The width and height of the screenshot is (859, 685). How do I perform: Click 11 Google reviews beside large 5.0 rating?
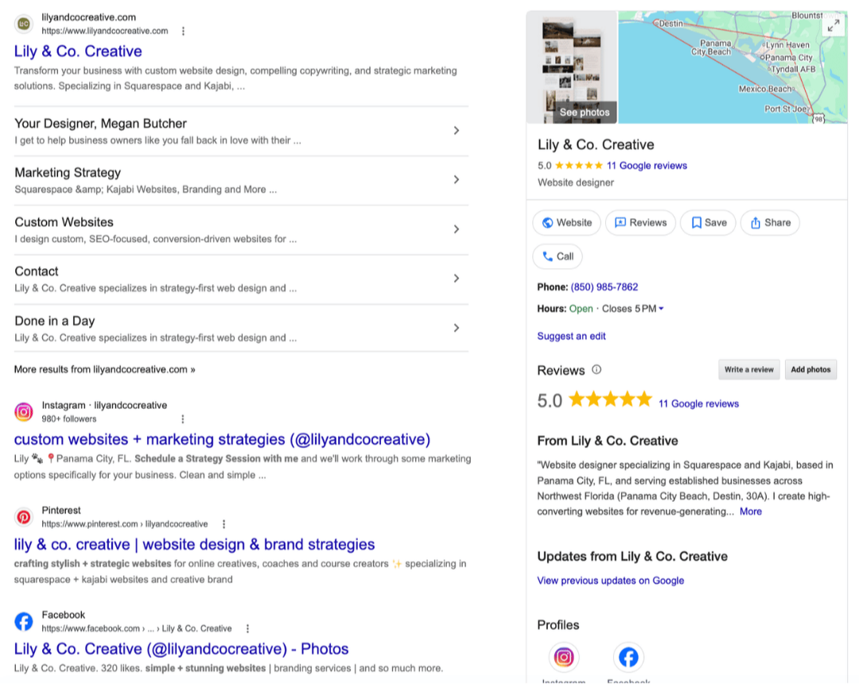point(698,404)
